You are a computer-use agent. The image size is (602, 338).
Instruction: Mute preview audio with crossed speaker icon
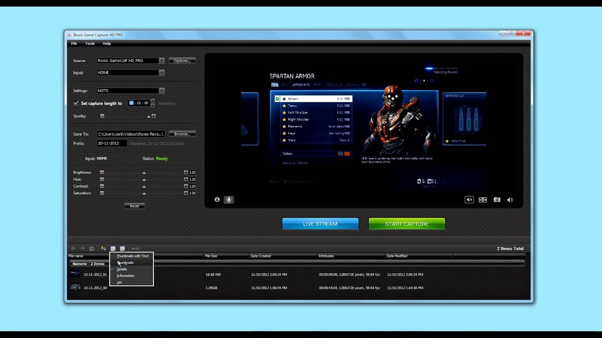(x=469, y=200)
